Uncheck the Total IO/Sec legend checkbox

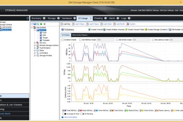[111, 110]
